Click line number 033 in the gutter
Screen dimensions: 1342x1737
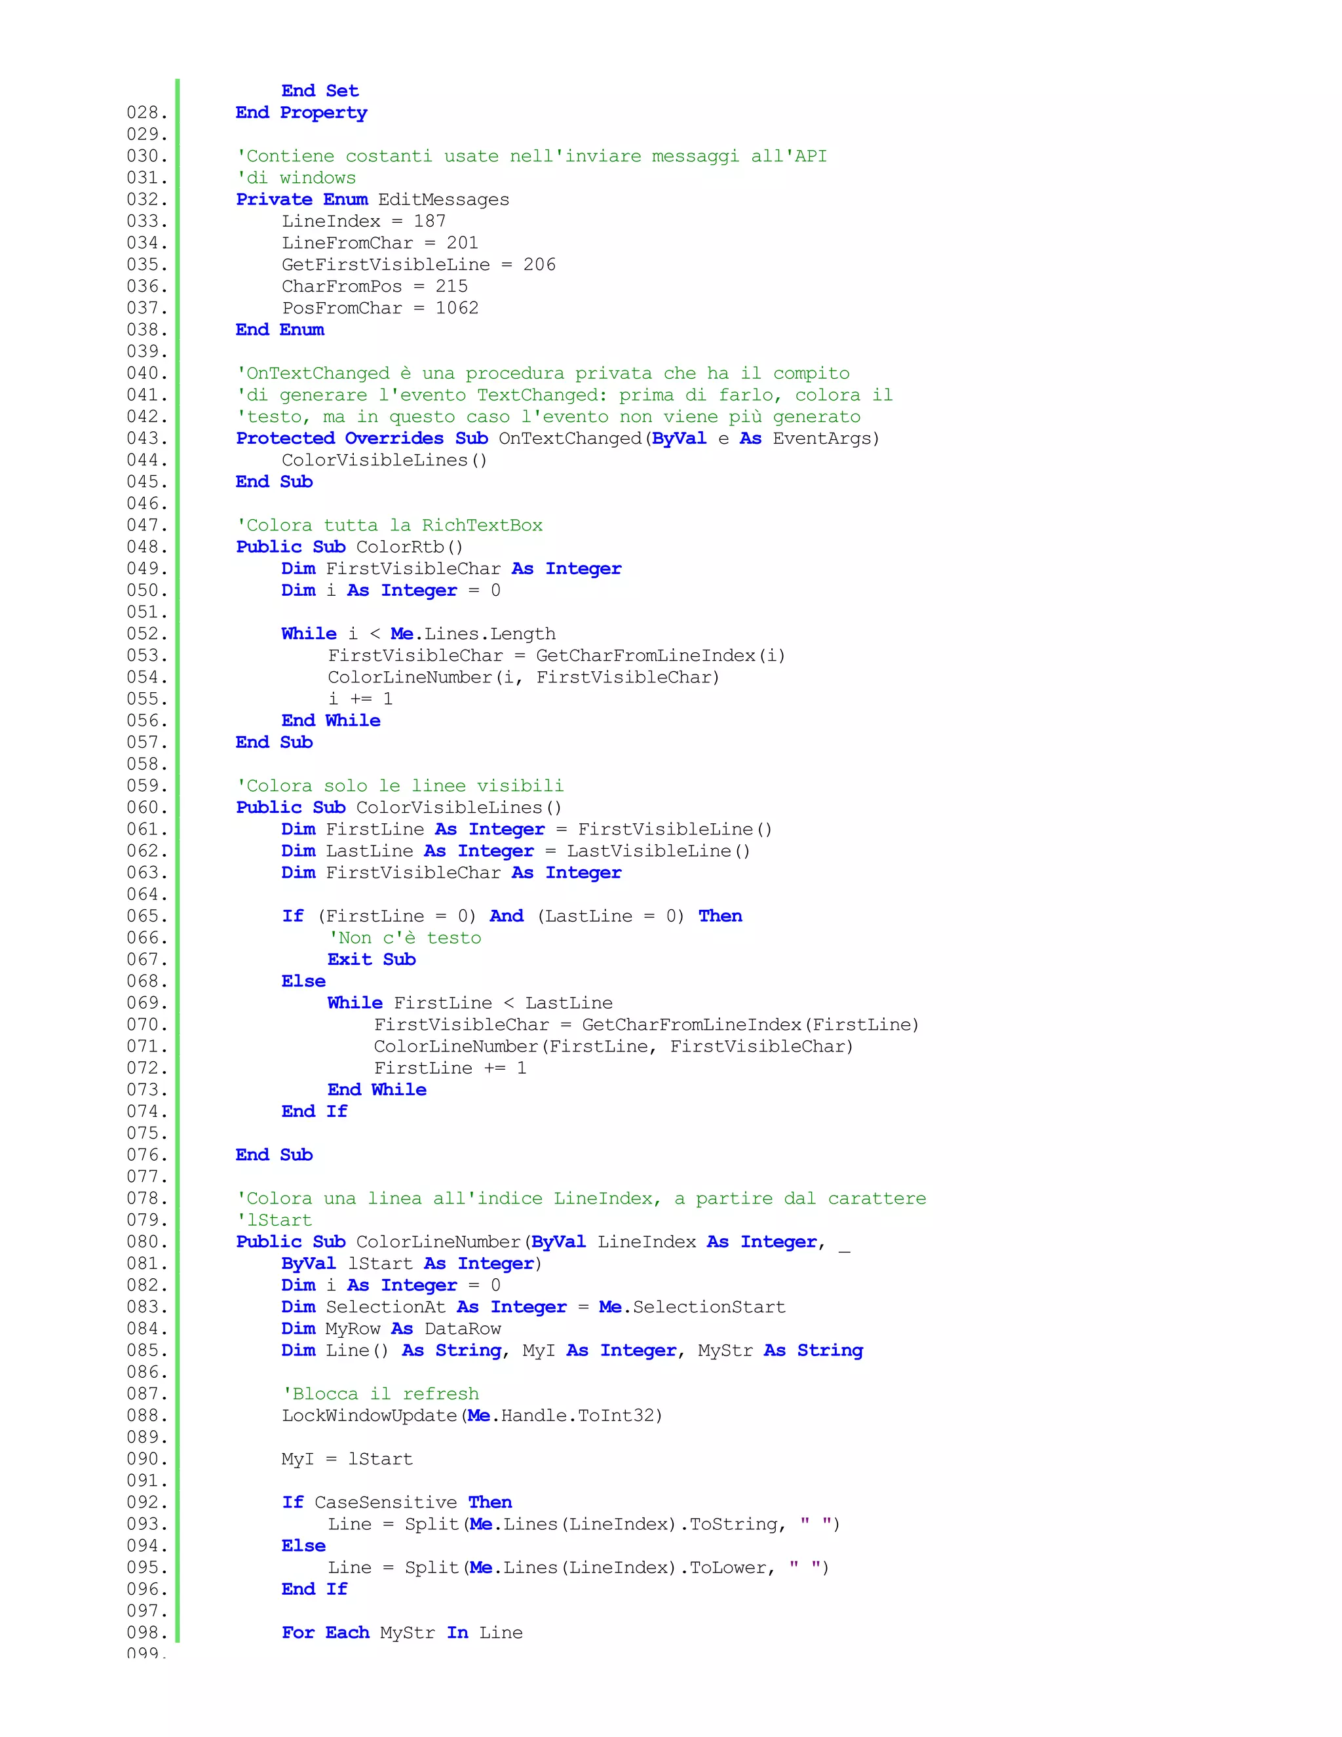pyautogui.click(x=146, y=221)
